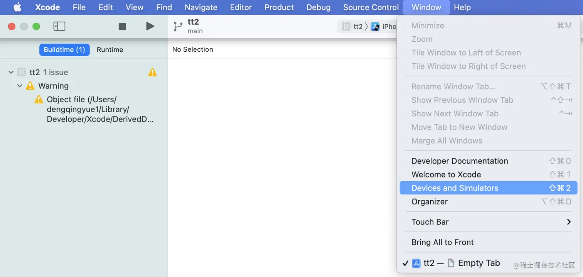Choose Developer Documentation
Image resolution: width=583 pixels, height=277 pixels.
(x=489, y=161)
